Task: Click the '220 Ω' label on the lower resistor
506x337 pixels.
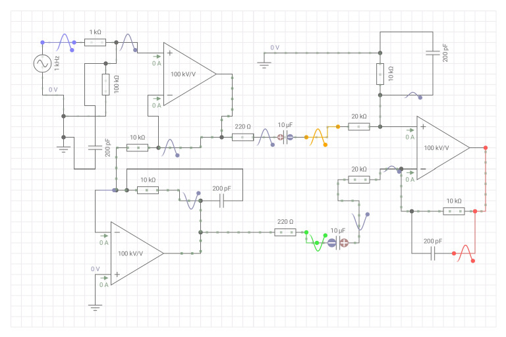Action: [285, 222]
